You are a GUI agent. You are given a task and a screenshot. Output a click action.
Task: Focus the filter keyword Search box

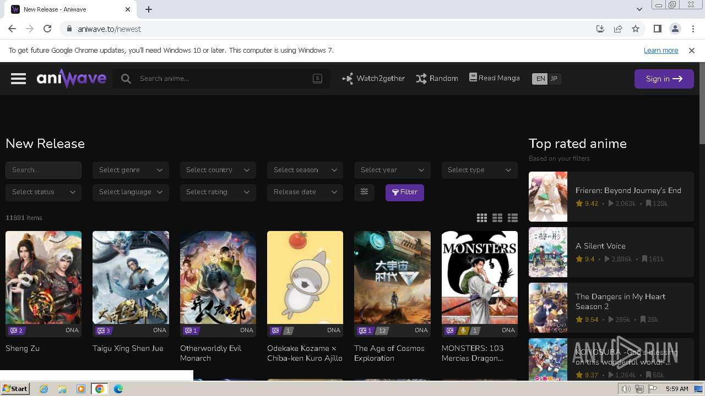pyautogui.click(x=44, y=170)
